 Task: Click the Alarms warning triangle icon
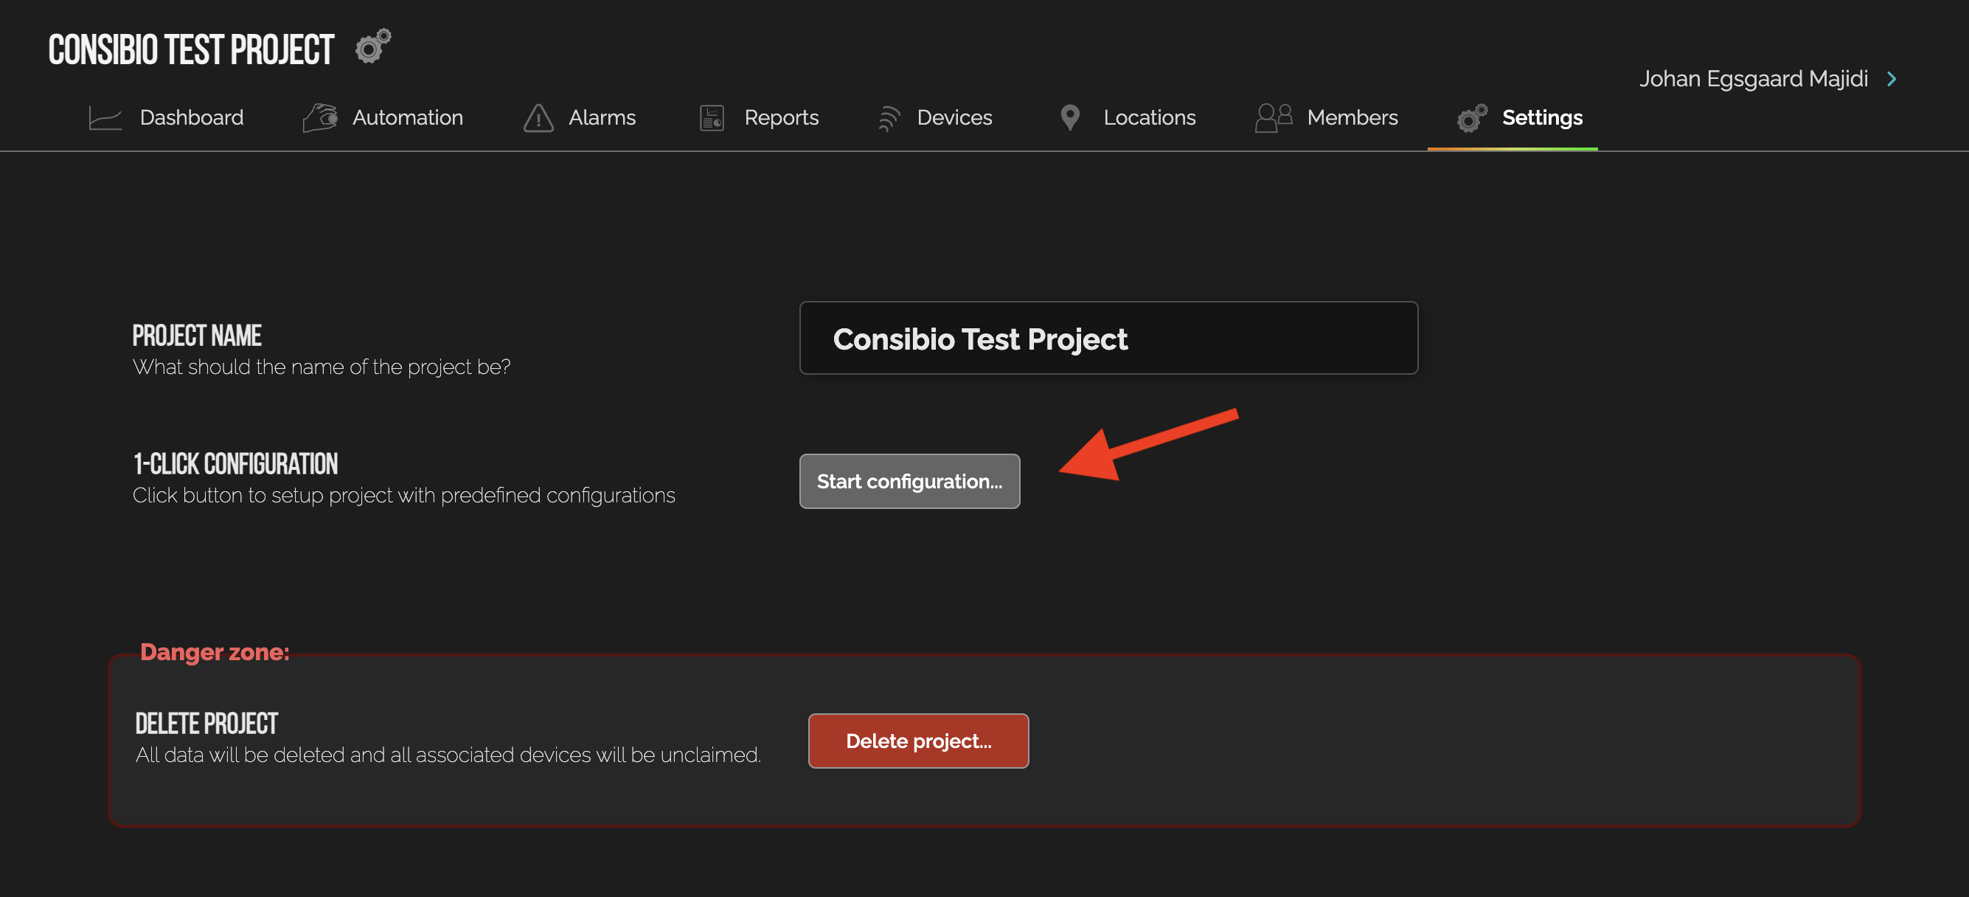538,118
